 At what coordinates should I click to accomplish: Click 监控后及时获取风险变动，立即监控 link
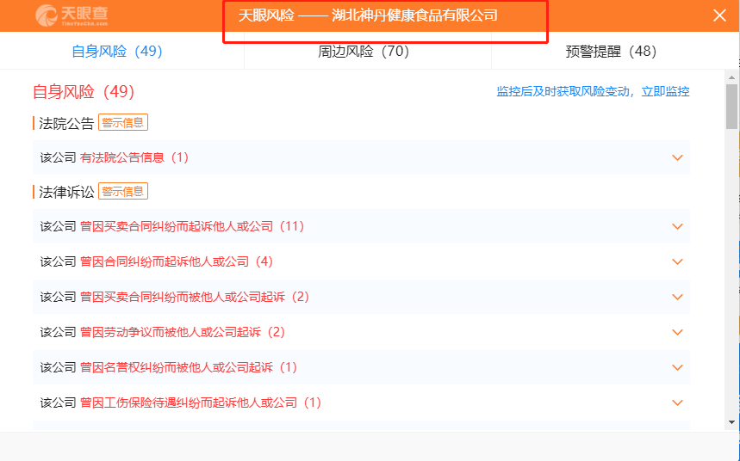593,91
